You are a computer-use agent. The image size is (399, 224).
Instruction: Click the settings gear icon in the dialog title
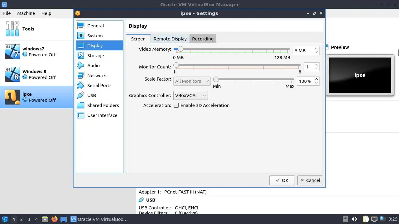tap(78, 13)
